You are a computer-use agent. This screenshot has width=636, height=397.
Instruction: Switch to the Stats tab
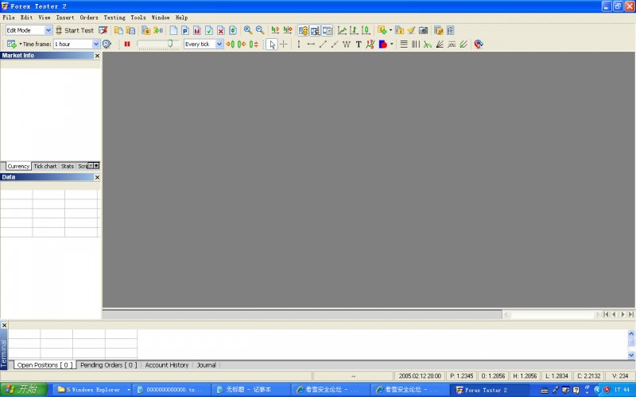[x=68, y=166]
